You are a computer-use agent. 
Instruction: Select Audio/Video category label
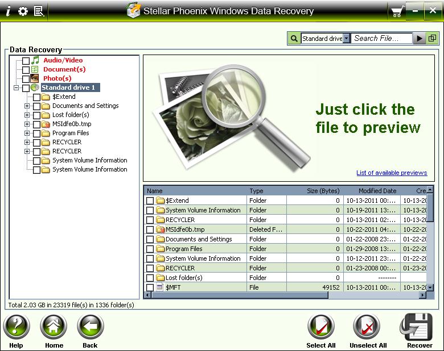63,60
